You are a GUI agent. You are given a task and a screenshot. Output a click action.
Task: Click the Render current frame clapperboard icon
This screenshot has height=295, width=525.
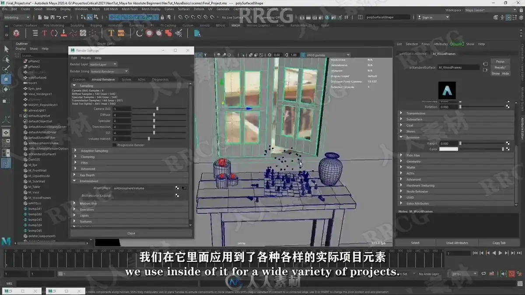309,17
